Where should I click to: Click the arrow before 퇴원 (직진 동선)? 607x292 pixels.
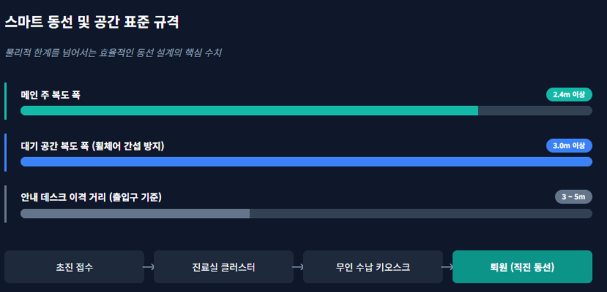click(448, 267)
